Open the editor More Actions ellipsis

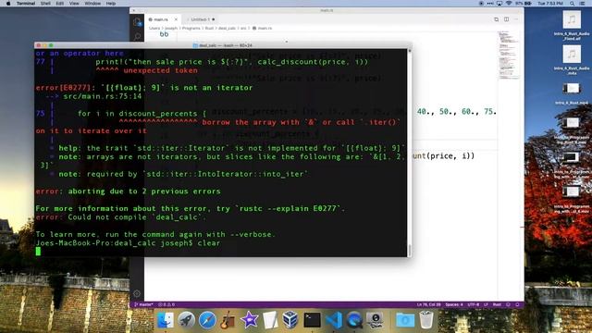pos(516,19)
